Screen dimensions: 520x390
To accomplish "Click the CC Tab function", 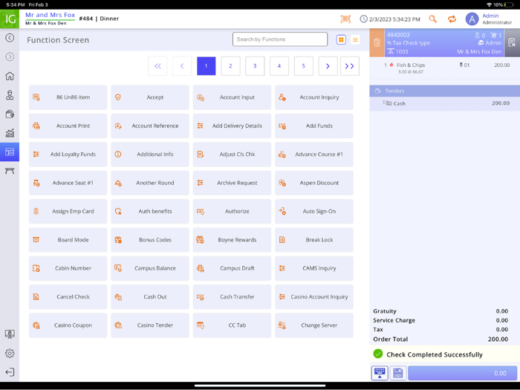I will (x=232, y=325).
